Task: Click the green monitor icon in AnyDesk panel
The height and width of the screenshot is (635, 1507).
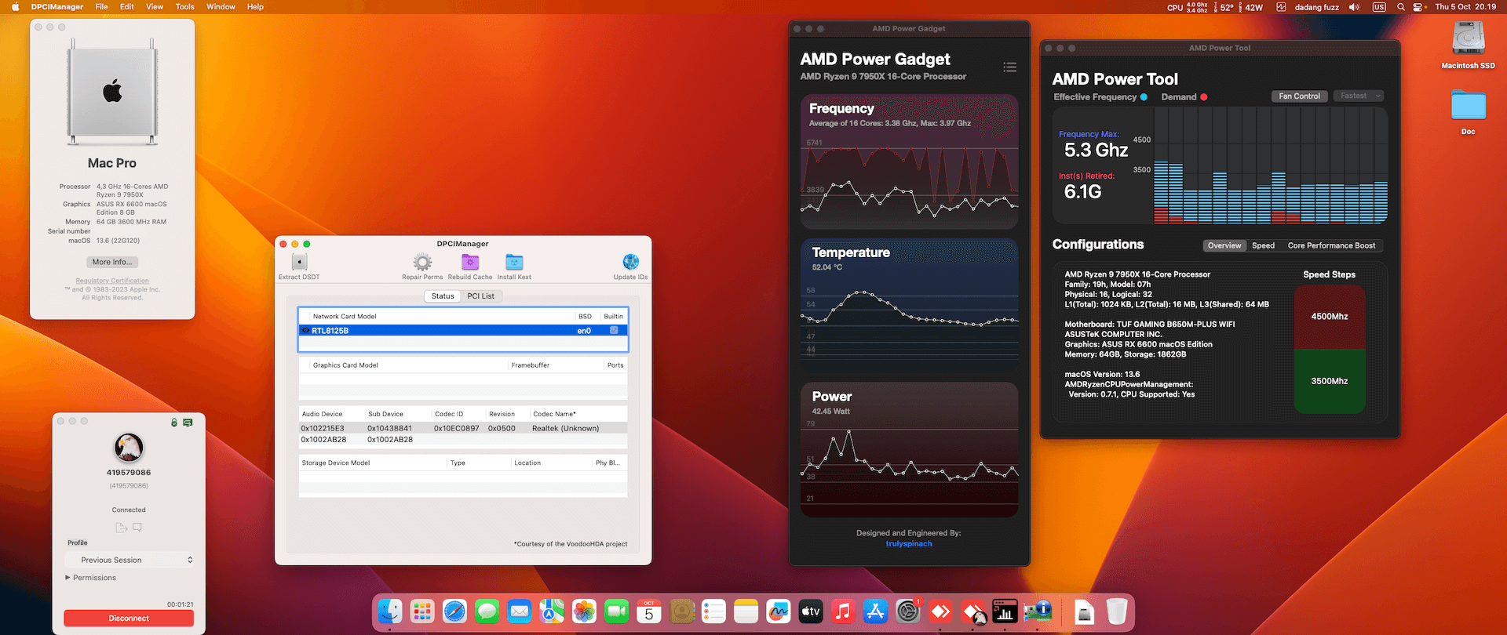Action: coord(188,423)
